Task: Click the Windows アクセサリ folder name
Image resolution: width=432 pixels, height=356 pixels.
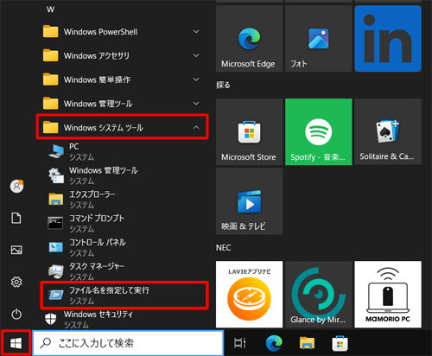Action: pos(97,55)
